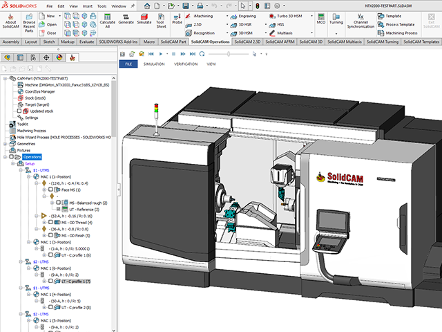Rewind simulation to start

click(x=151, y=54)
